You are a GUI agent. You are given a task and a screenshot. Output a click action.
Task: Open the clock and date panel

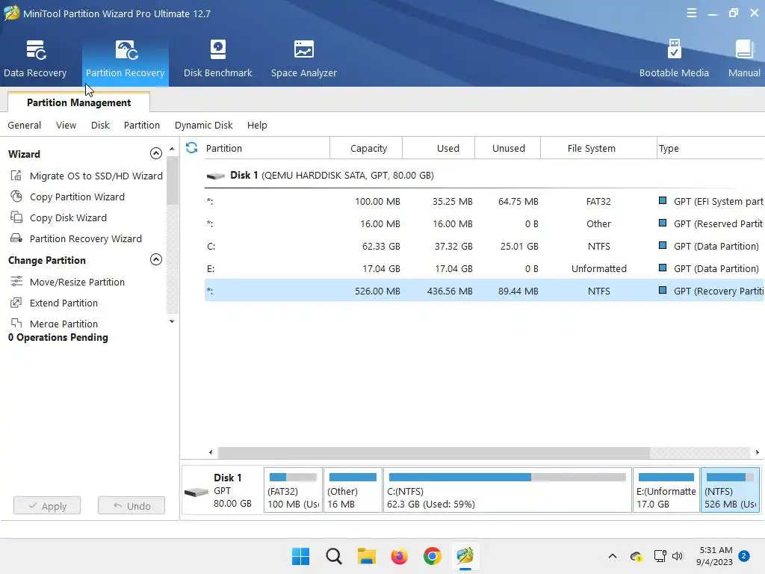coord(716,556)
